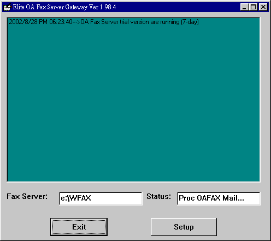
Task: Click the "Proc OAFAX Mail..." status text
Action: pyautogui.click(x=211, y=198)
